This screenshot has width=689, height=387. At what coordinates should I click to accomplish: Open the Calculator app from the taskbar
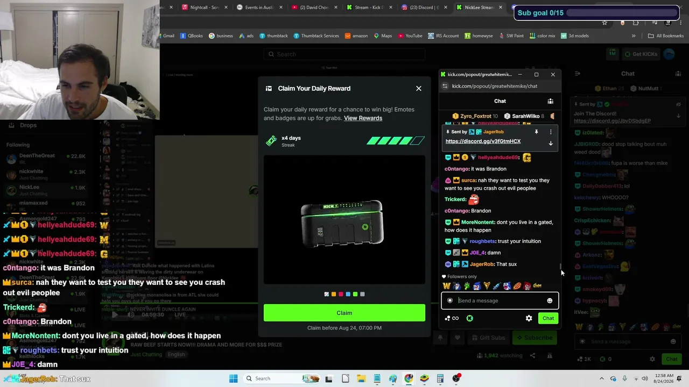coord(440,378)
